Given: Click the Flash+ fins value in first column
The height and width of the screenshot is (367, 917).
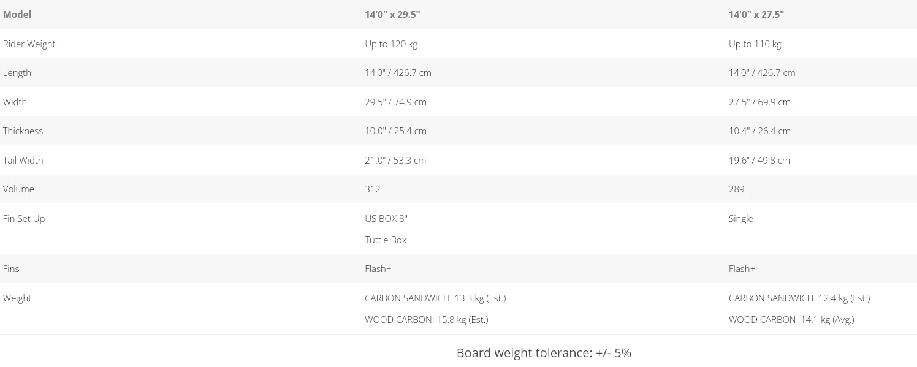Looking at the screenshot, I should pos(378,269).
